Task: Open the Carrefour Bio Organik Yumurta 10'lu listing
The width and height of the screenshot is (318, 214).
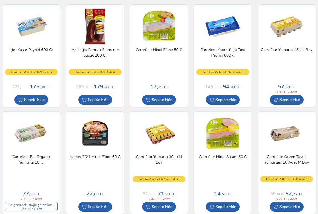Action: [x=31, y=159]
